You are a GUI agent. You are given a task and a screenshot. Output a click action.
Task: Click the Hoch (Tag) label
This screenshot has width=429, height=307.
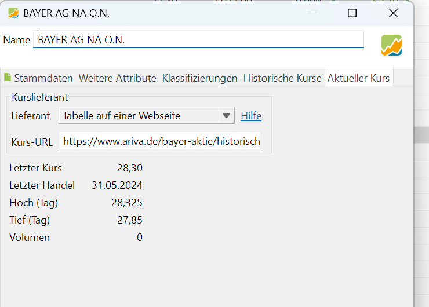point(34,203)
